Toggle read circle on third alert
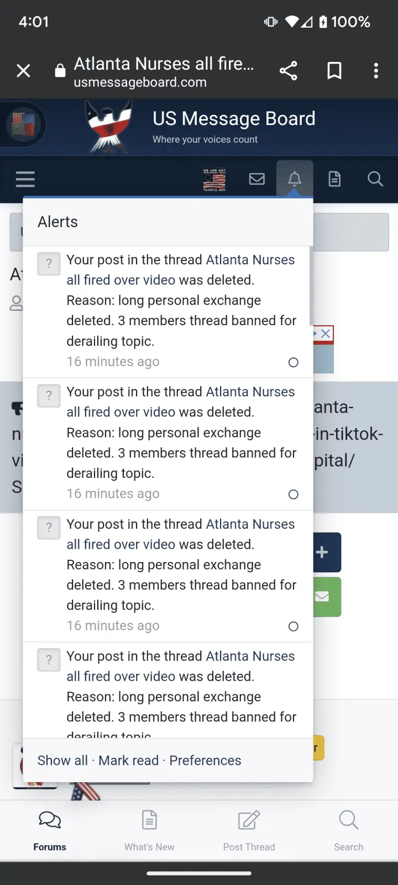This screenshot has width=398, height=885. coord(294,626)
